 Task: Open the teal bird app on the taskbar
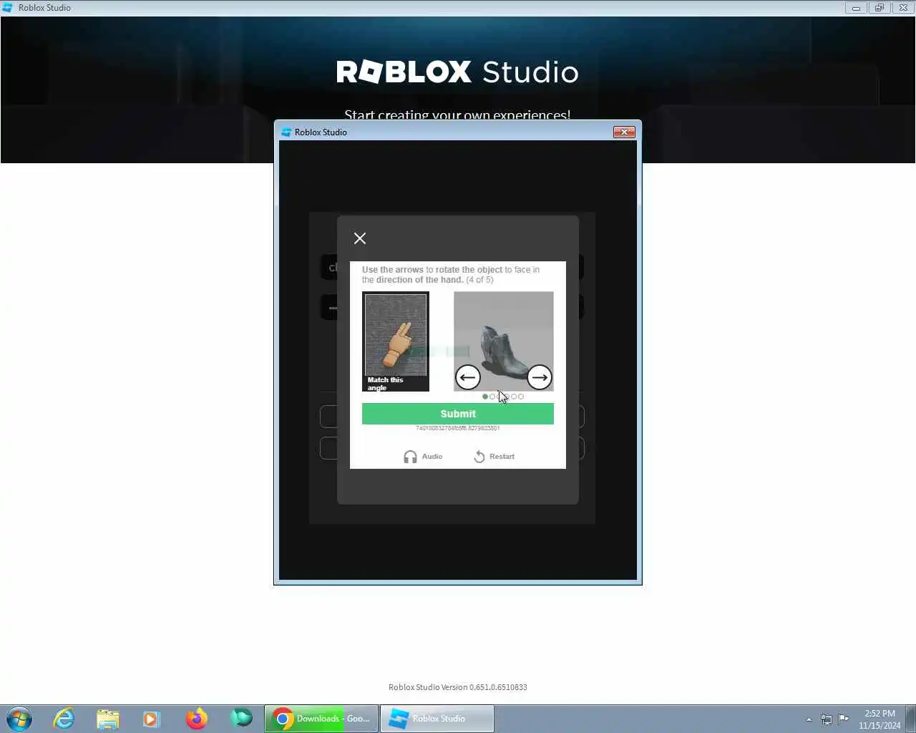(x=242, y=718)
